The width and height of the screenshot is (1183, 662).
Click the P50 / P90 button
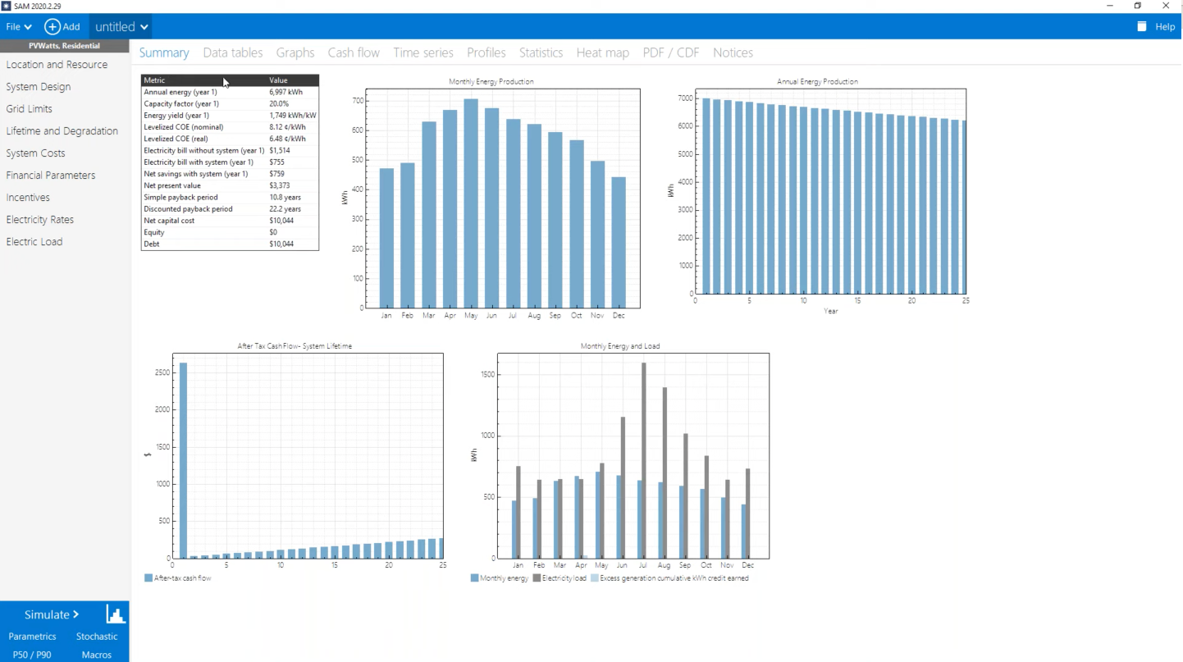pos(32,655)
